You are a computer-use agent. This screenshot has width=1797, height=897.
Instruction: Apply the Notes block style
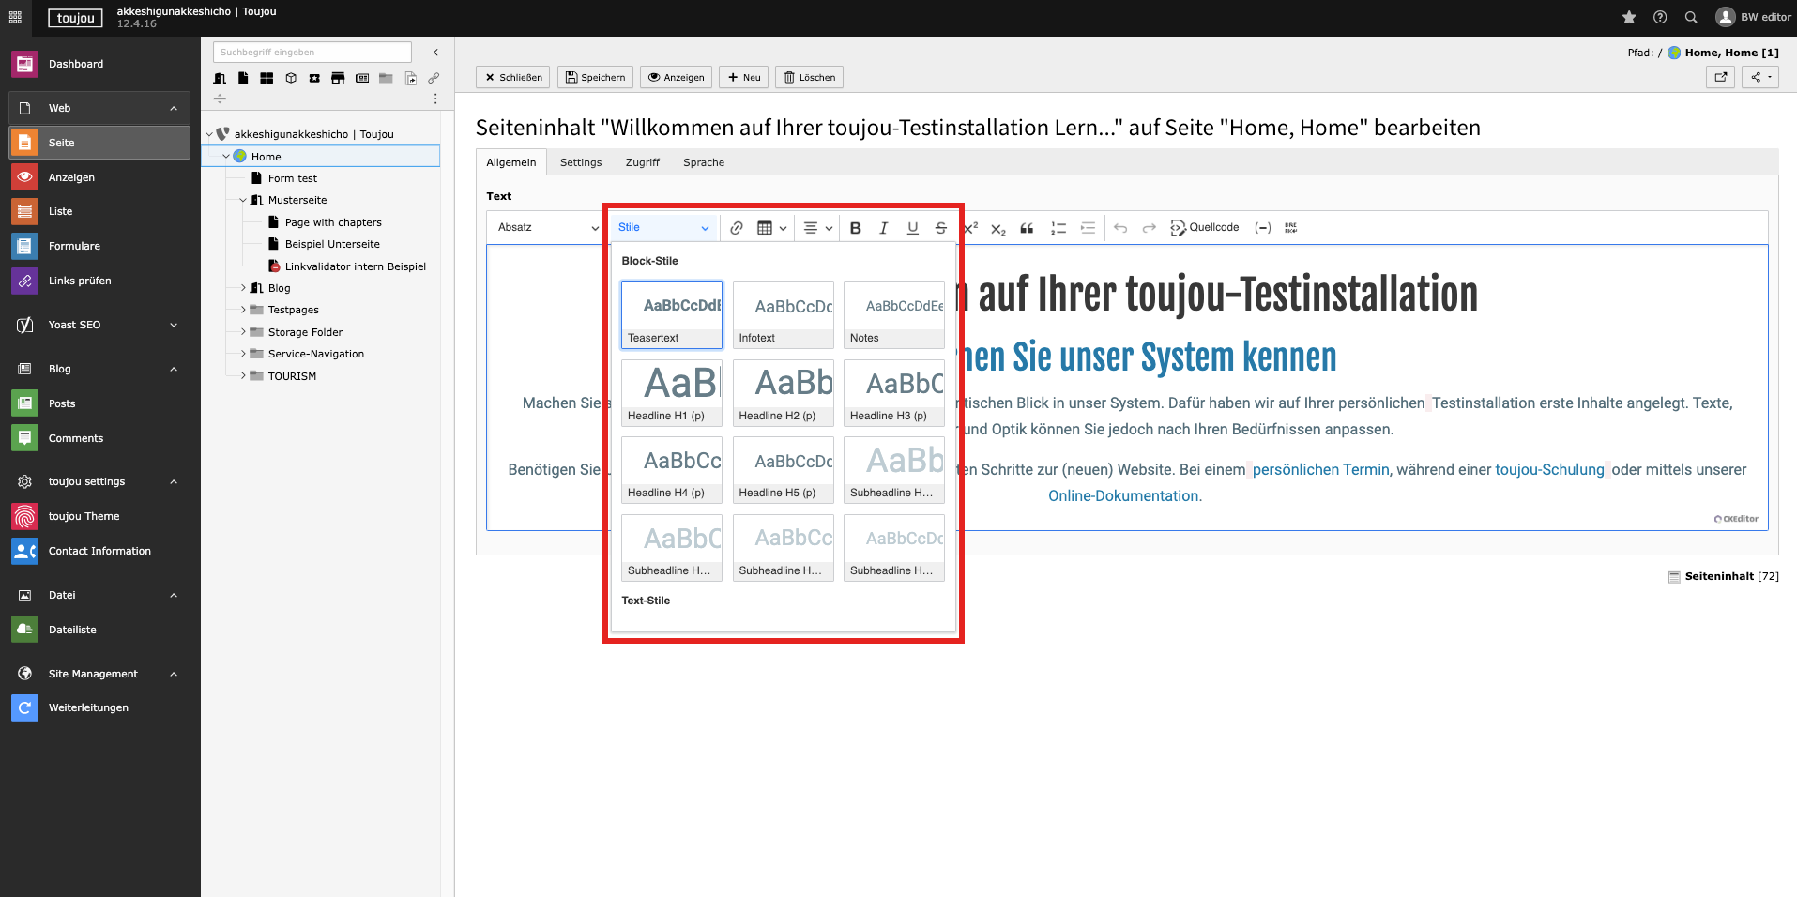click(894, 315)
